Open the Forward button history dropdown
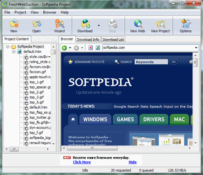The image size is (203, 175). (82, 48)
